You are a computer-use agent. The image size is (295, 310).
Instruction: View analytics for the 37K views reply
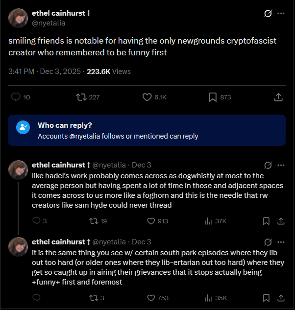(x=208, y=221)
